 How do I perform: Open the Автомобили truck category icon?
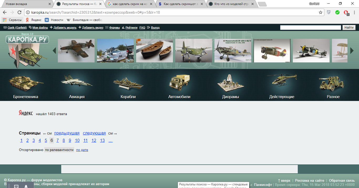(x=179, y=82)
